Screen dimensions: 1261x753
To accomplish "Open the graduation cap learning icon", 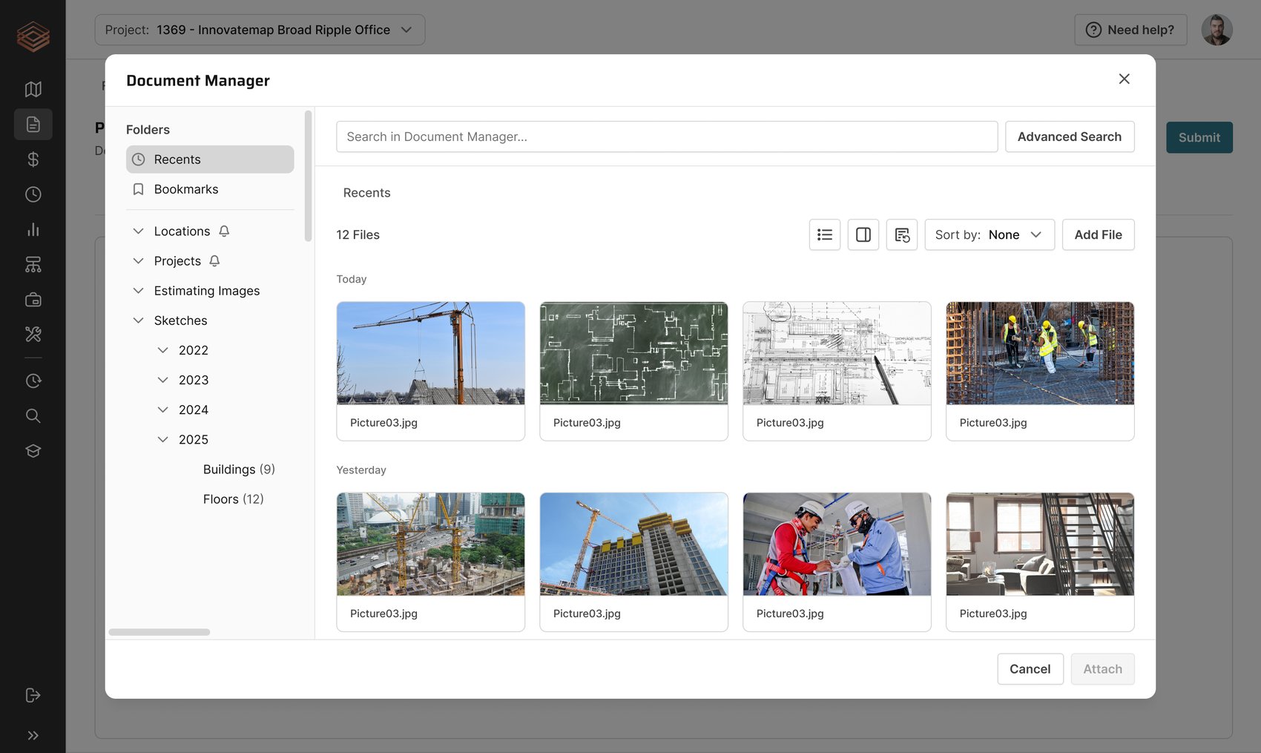I will pyautogui.click(x=33, y=451).
